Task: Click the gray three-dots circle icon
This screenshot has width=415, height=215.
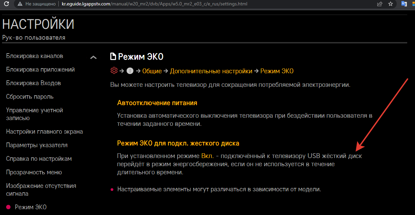Action: (x=130, y=71)
